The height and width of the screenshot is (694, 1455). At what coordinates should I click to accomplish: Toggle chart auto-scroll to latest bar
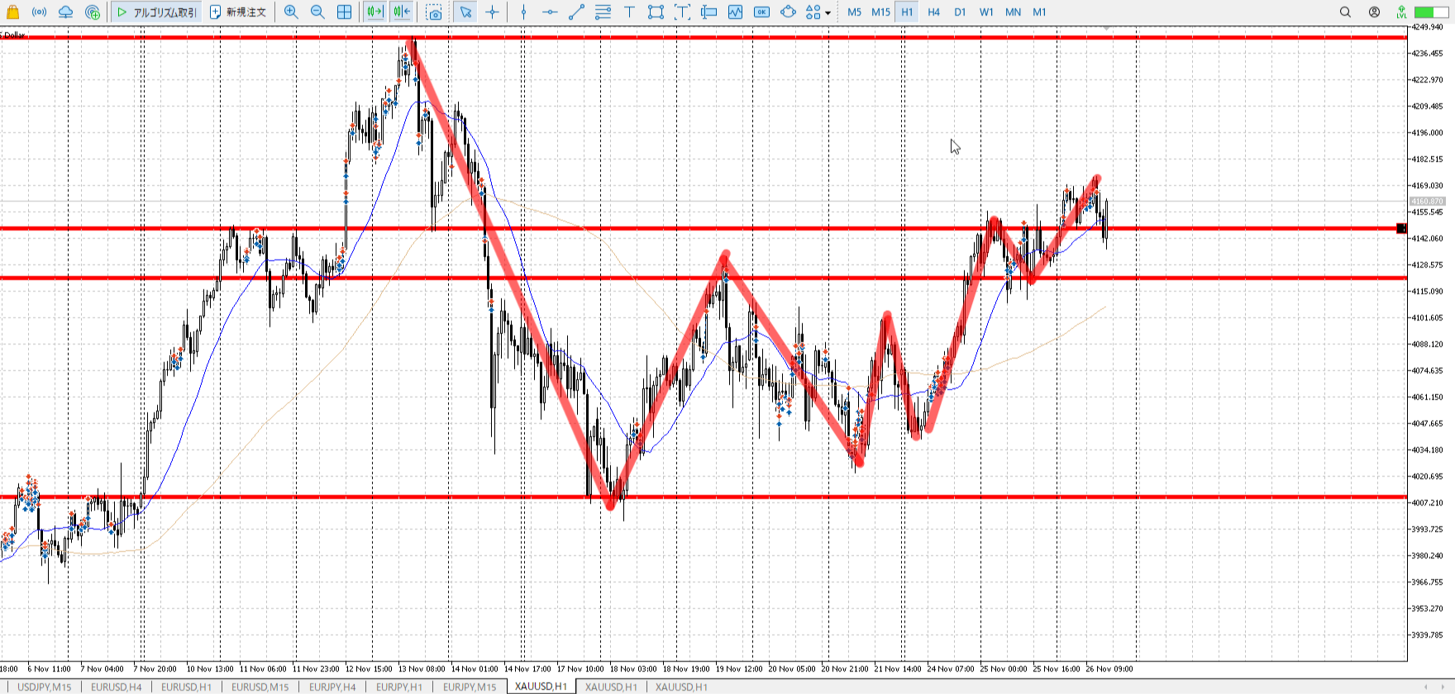point(375,12)
